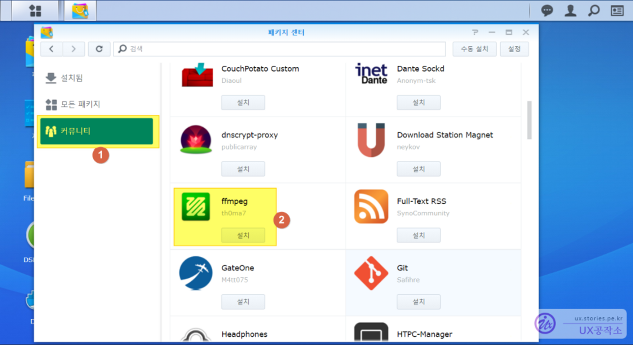Select the 설치됨 sidebar item
Screen dimensions: 633x345
[72, 78]
